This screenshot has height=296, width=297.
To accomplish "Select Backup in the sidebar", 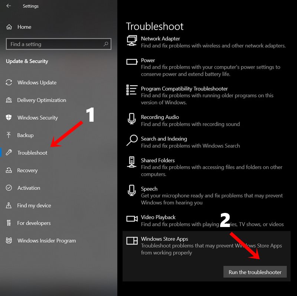I will (25, 135).
